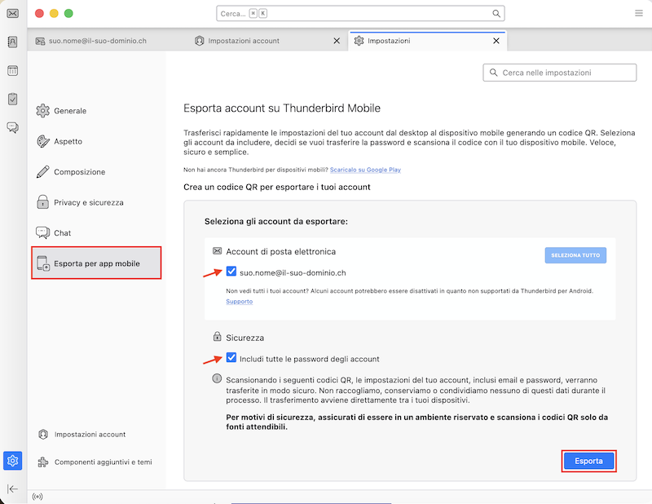
Task: Click the Seleziona tutto button
Action: [575, 255]
